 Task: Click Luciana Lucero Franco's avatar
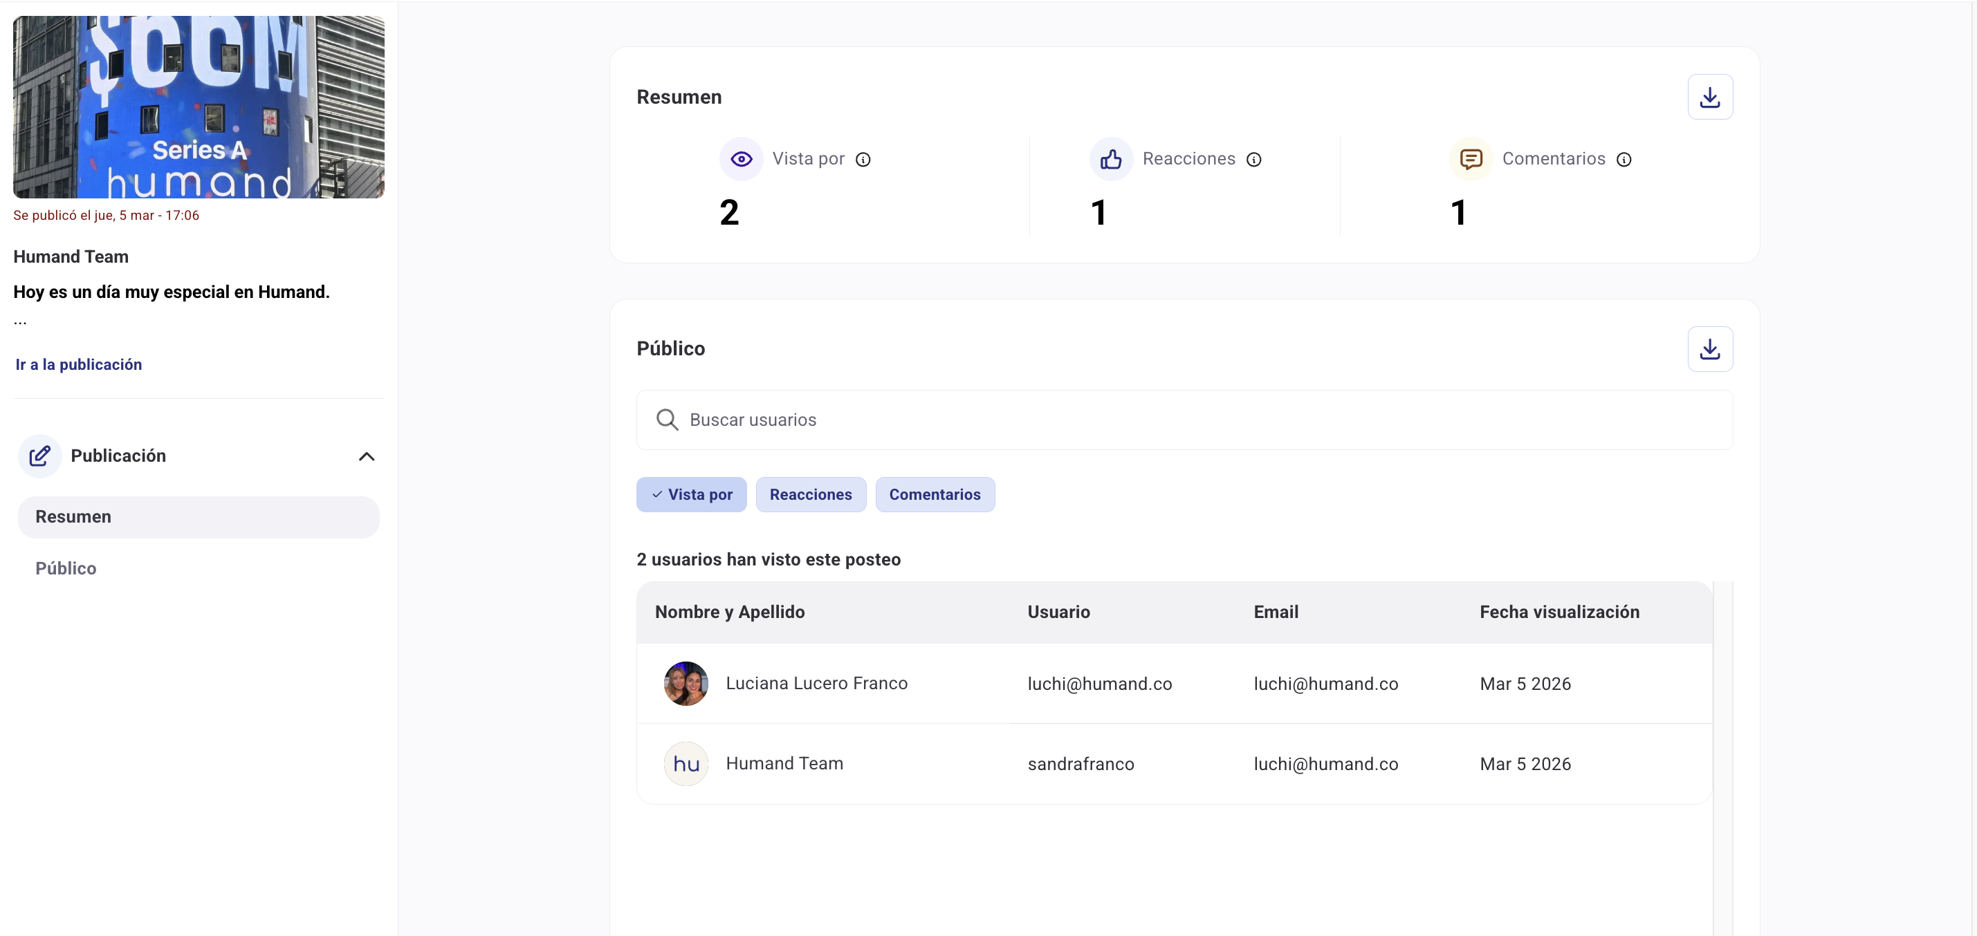click(685, 683)
